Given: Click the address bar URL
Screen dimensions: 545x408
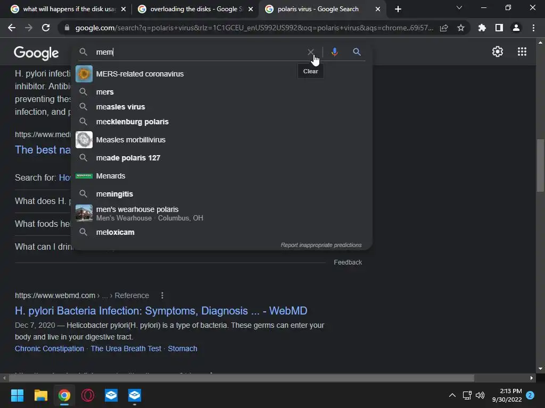Looking at the screenshot, I should point(254,28).
